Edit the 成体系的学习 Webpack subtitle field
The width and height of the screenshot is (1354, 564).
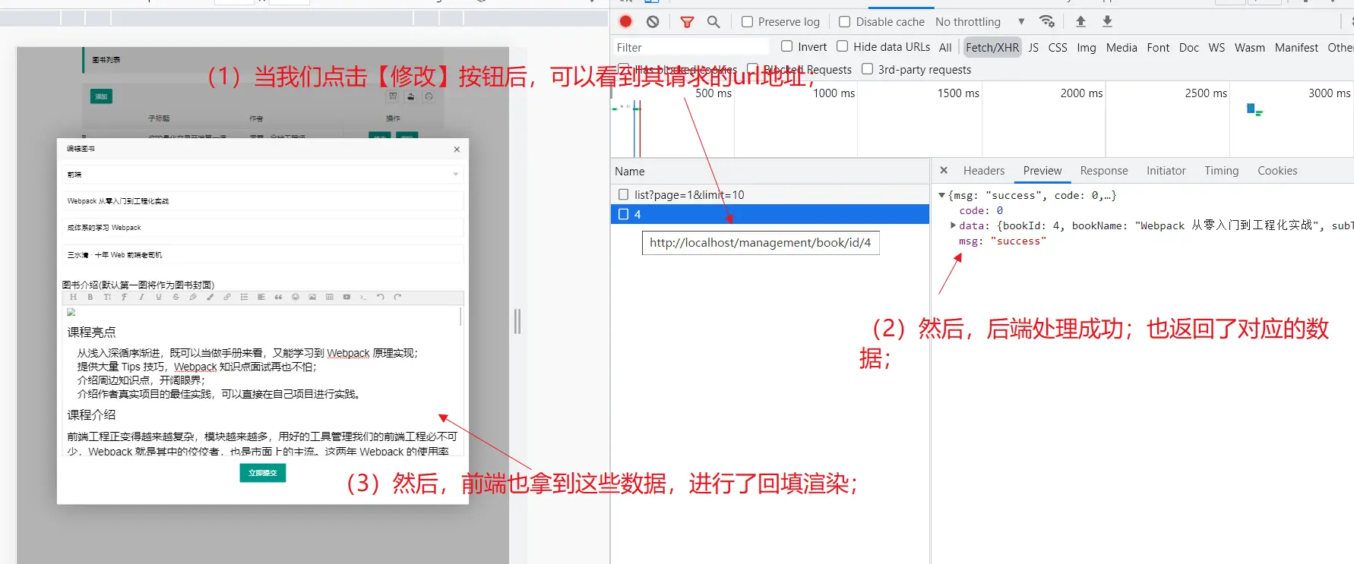[x=264, y=228]
